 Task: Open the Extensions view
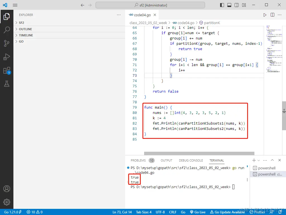[x=7, y=70]
